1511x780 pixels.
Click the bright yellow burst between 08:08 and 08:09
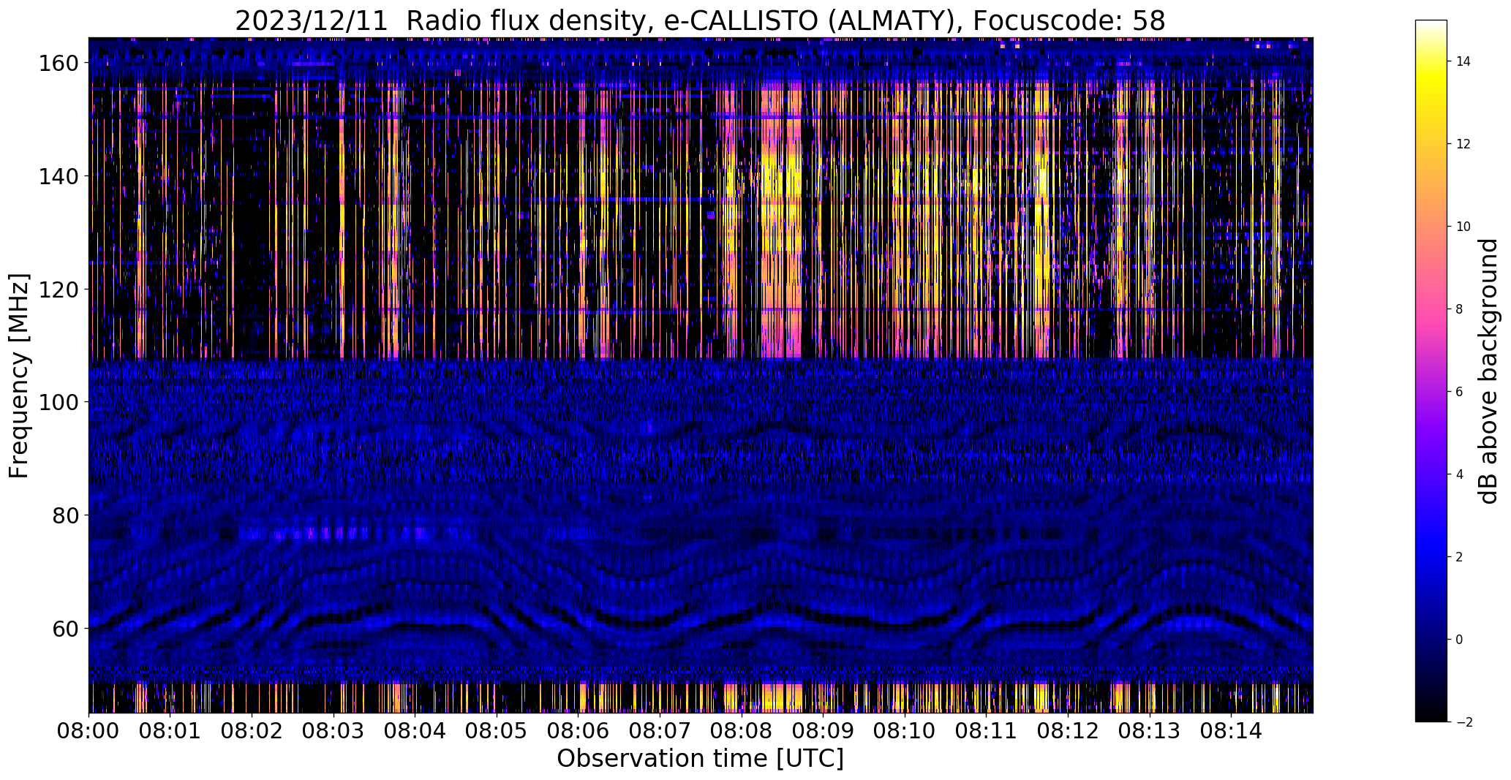coord(781,219)
